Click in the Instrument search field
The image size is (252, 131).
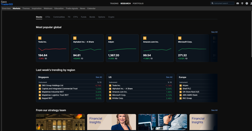coord(222,3)
